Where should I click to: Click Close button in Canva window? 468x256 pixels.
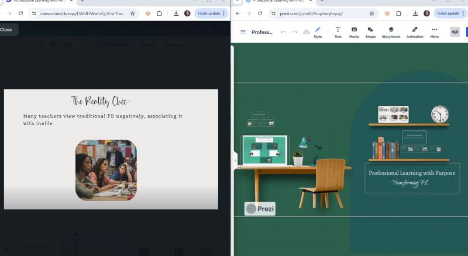point(6,30)
